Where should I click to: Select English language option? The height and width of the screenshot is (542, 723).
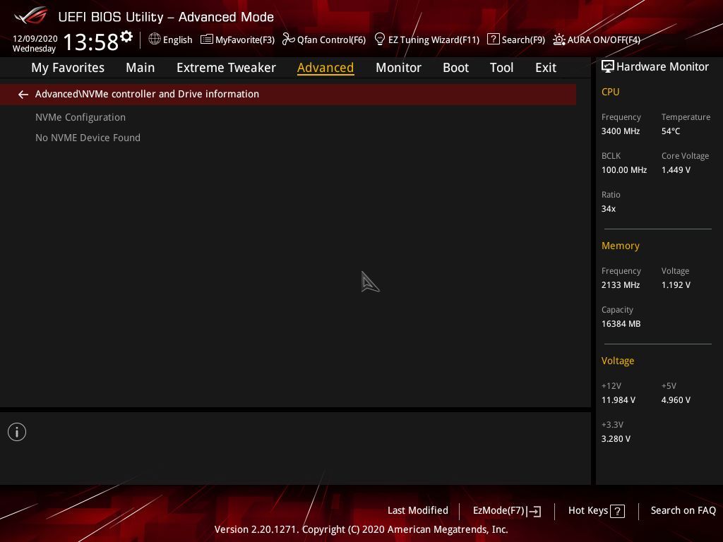pyautogui.click(x=177, y=40)
